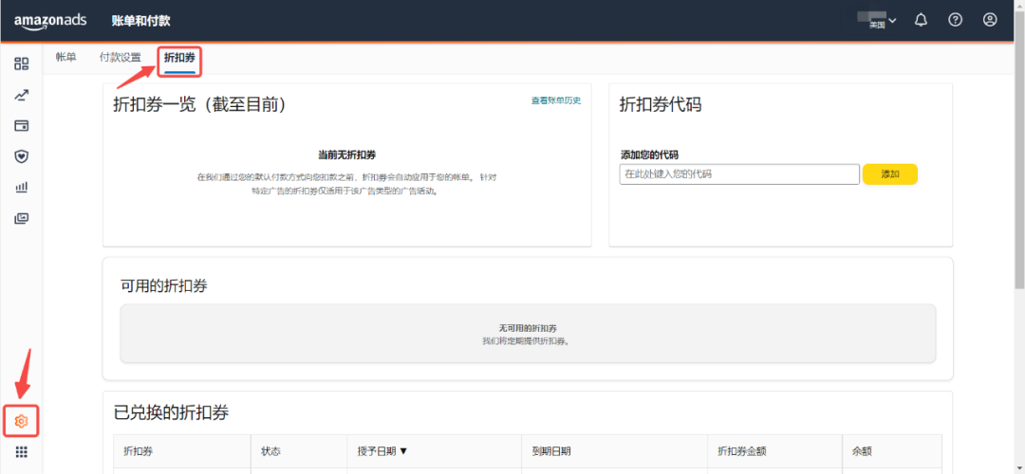Open the apps grid icon at sidebar bottom
The image size is (1025, 474).
point(21,452)
